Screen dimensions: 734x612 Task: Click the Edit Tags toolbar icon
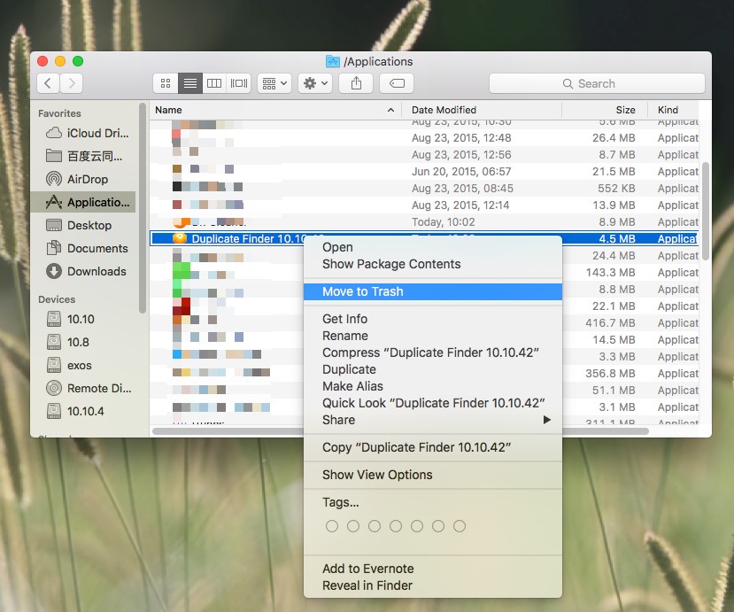pos(397,83)
